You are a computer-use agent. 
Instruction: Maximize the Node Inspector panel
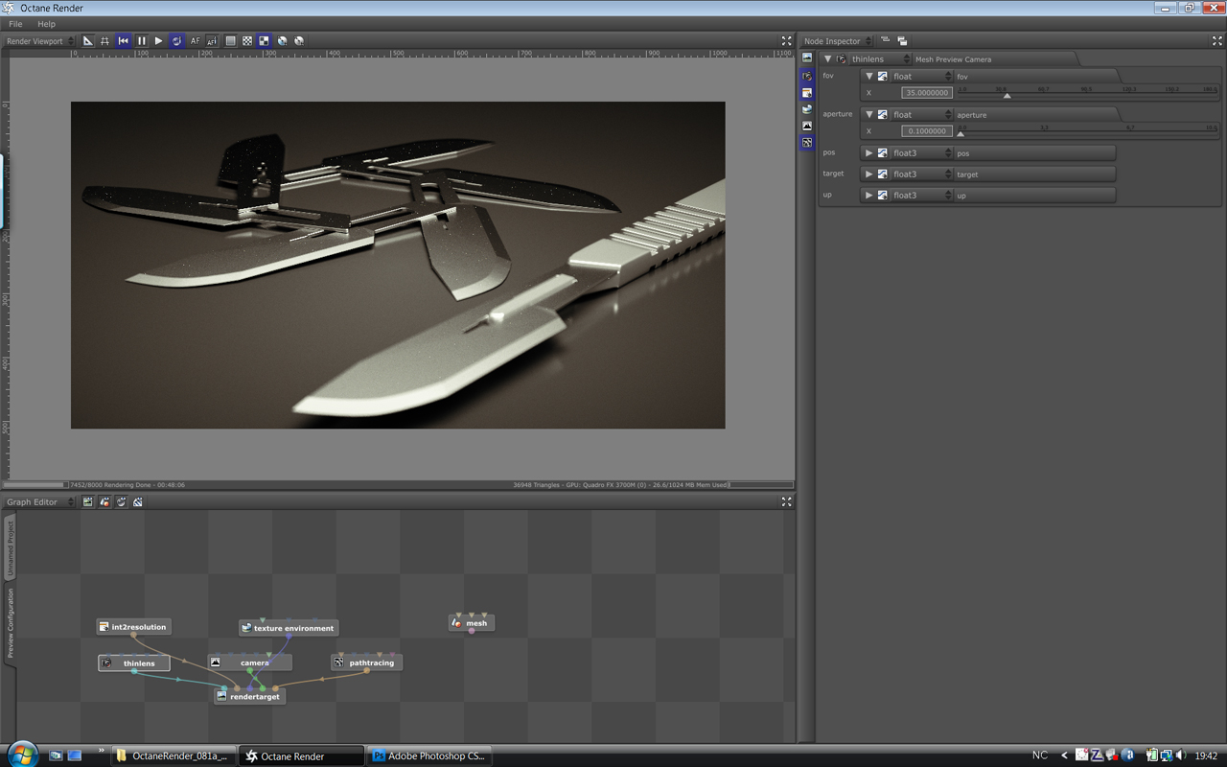[x=1217, y=41]
